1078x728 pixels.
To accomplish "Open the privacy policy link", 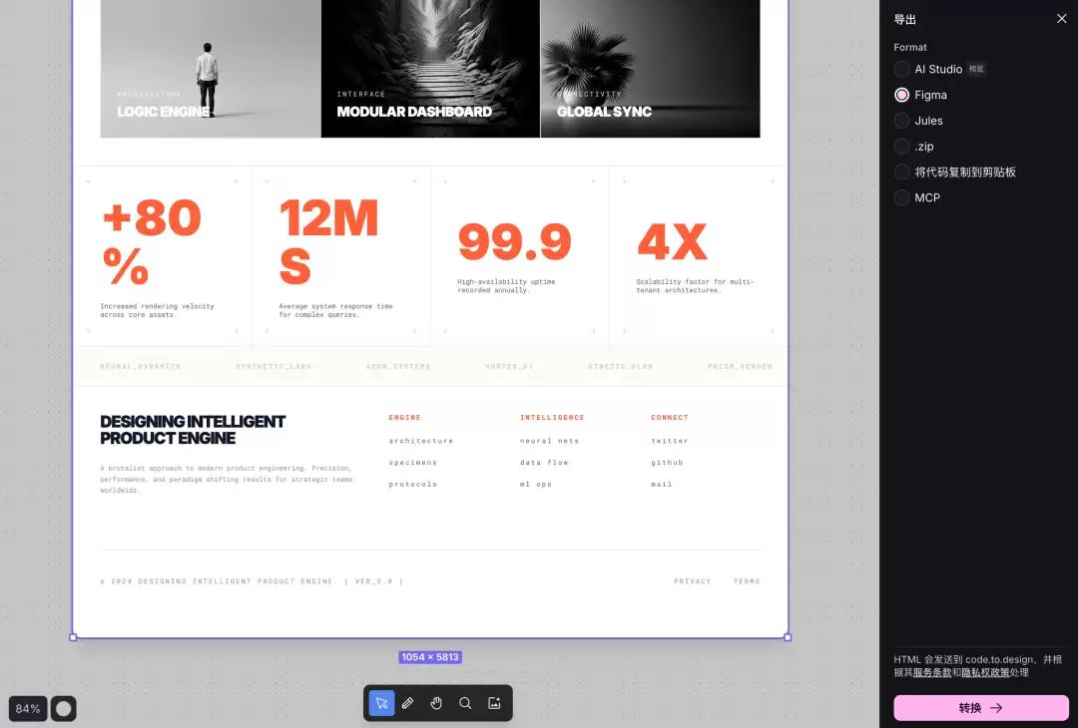I will (x=985, y=672).
